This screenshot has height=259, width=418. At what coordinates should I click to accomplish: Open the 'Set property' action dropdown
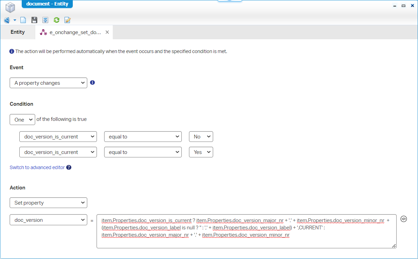coord(48,203)
